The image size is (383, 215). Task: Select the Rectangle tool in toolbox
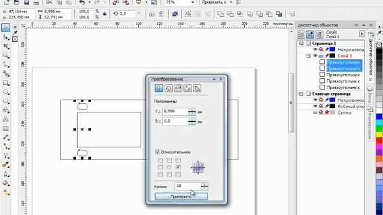tap(5, 83)
